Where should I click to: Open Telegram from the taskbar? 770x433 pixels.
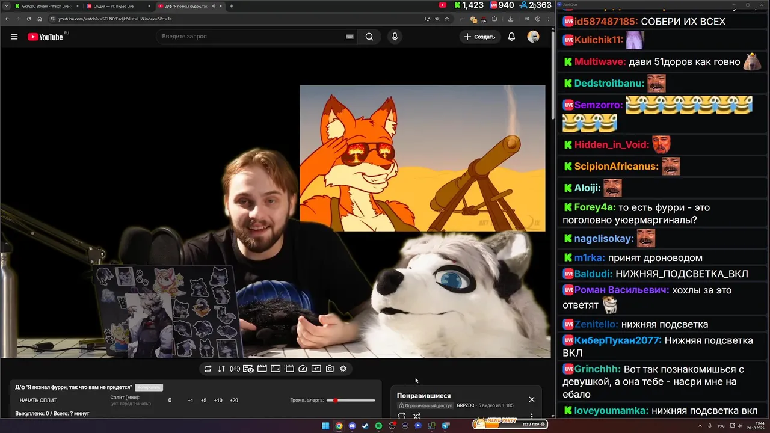coord(445,426)
